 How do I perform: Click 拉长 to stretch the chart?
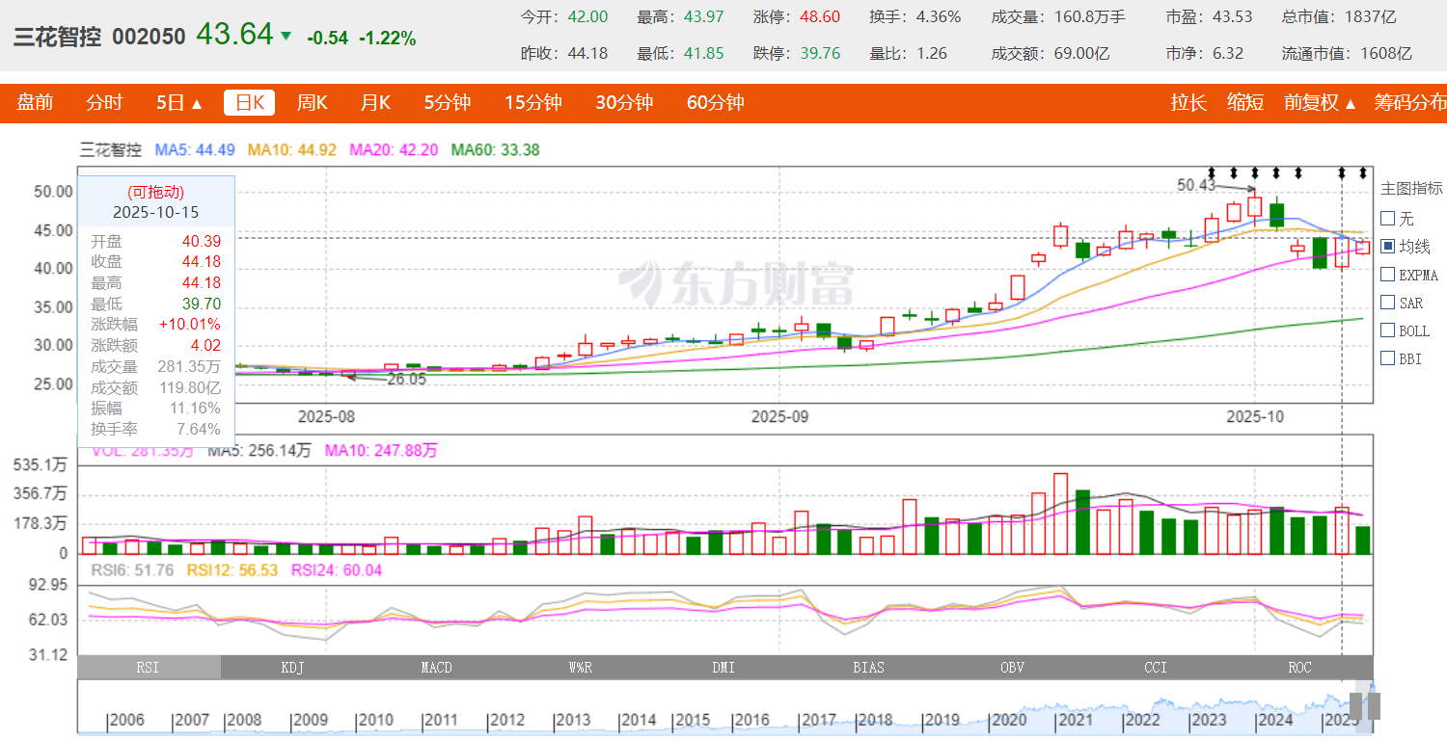[1188, 103]
